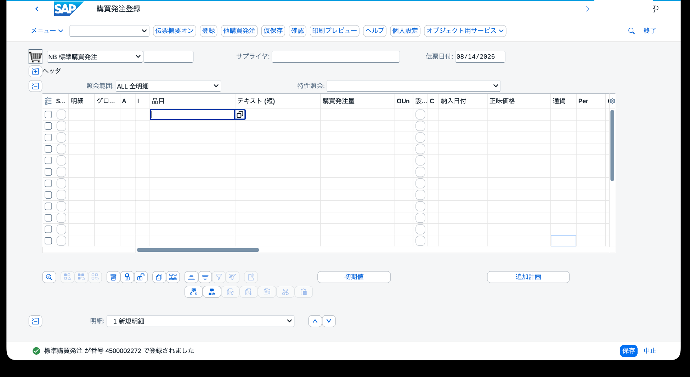Sort items in descending order
This screenshot has width=690, height=377.
pyautogui.click(x=205, y=277)
